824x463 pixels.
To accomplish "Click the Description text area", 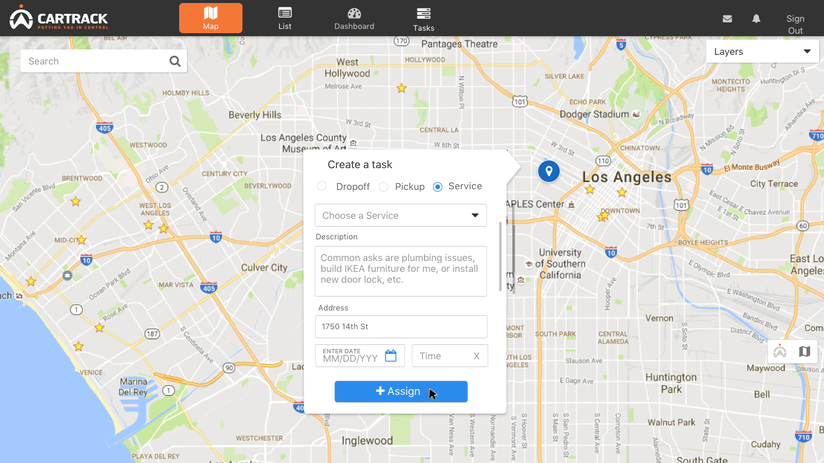I will 401,271.
